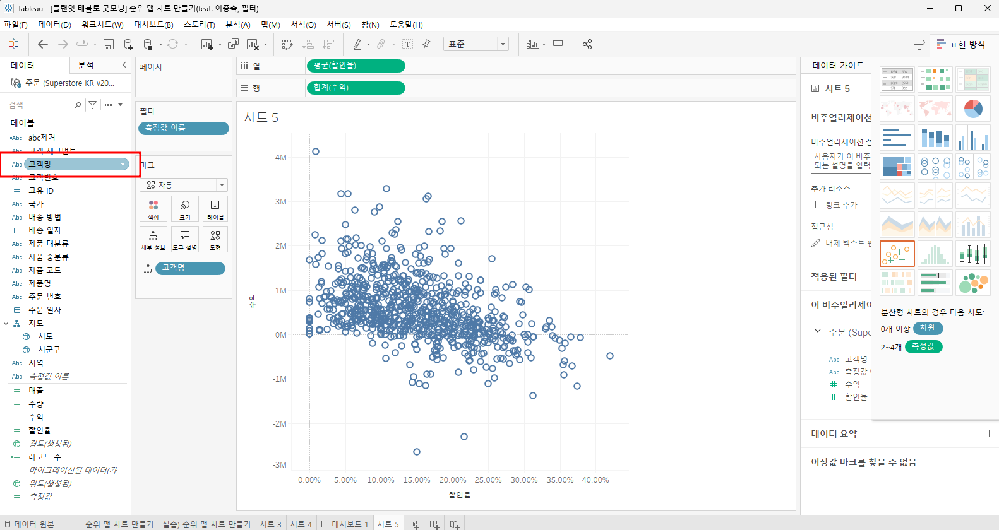Open the 워크시트(W) menu

pyautogui.click(x=102, y=25)
